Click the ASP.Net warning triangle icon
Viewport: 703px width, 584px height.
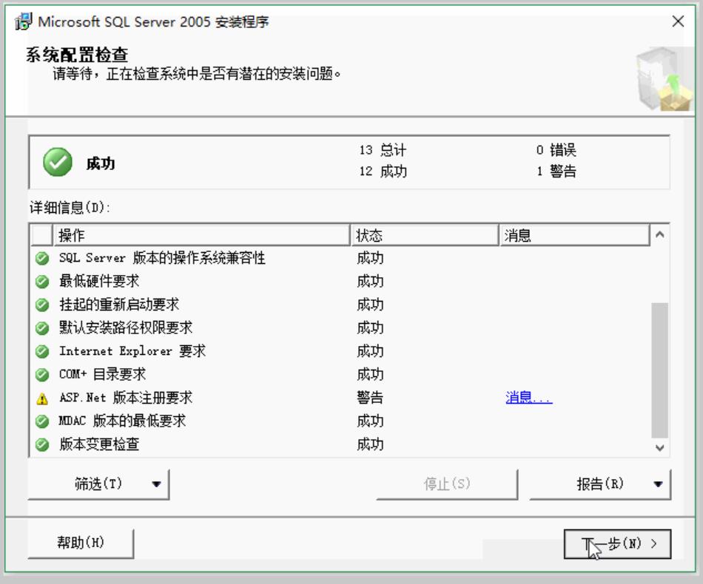pyautogui.click(x=42, y=398)
